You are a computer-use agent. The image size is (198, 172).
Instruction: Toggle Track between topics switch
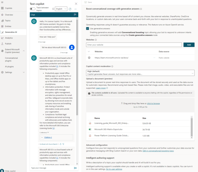32,9
